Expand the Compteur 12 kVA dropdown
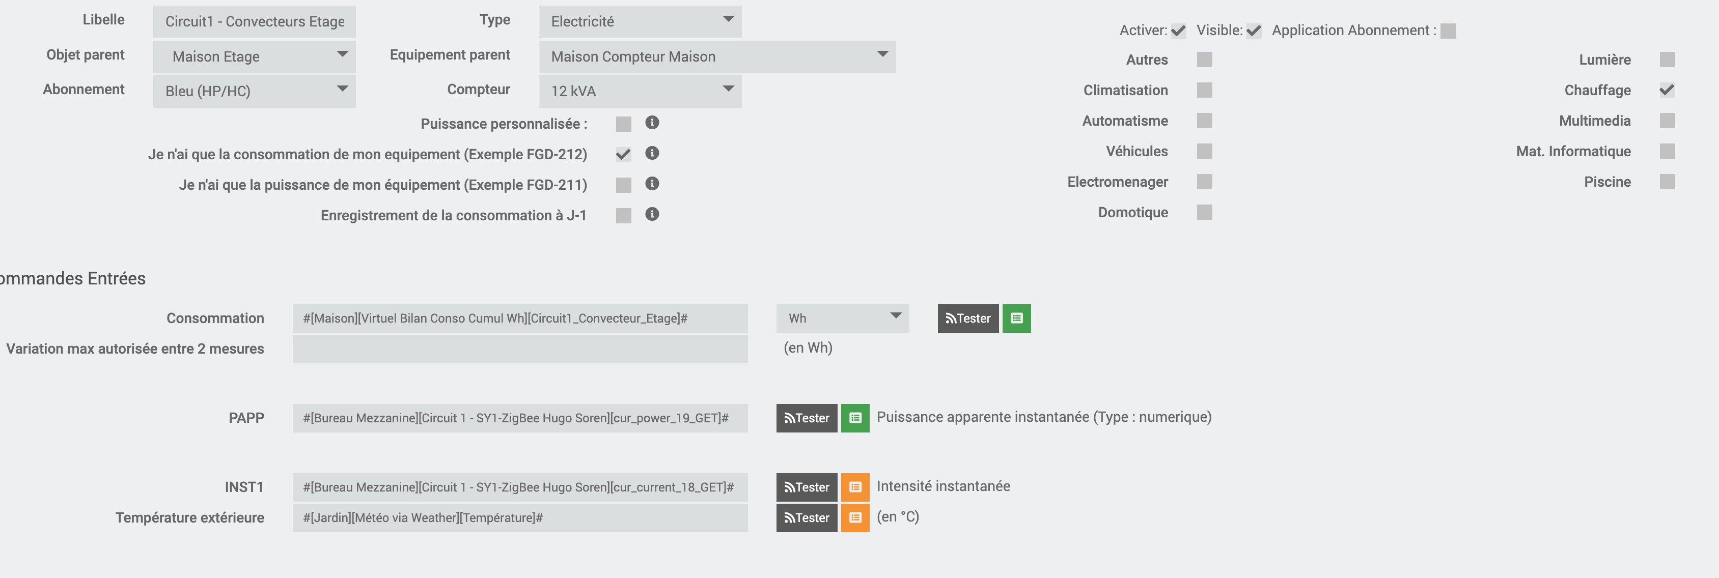1719x578 pixels. pos(640,92)
